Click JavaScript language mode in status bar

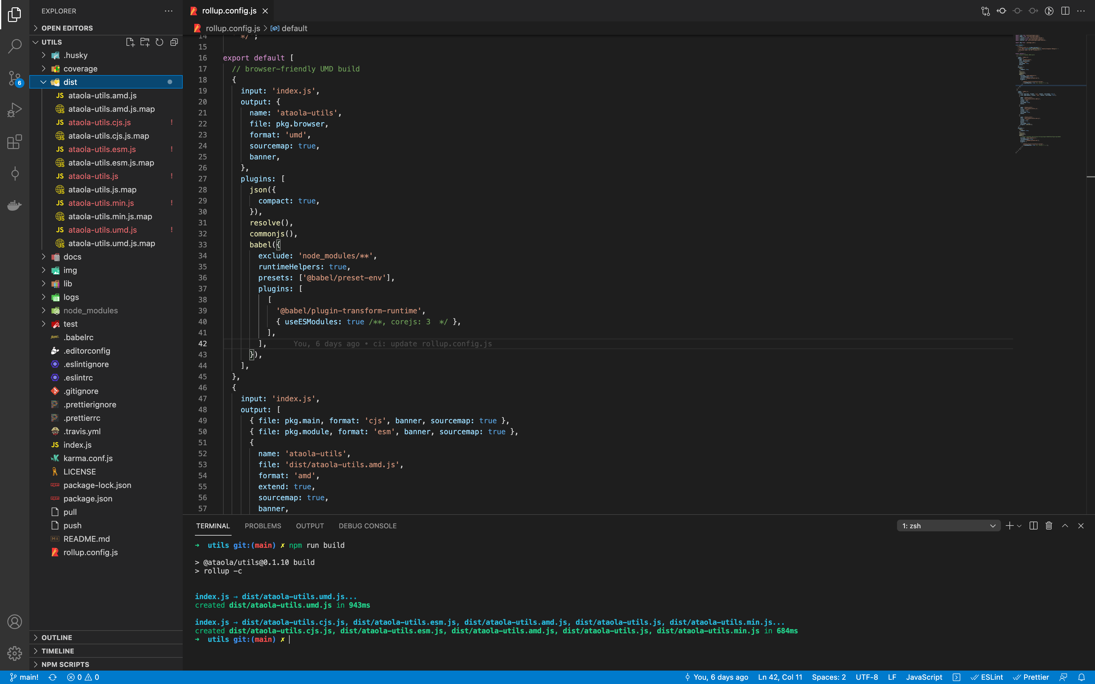(924, 677)
